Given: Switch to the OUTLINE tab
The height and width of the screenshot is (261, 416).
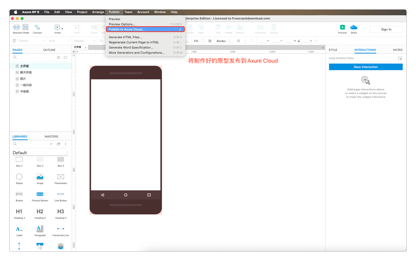Looking at the screenshot, I should 49,50.
